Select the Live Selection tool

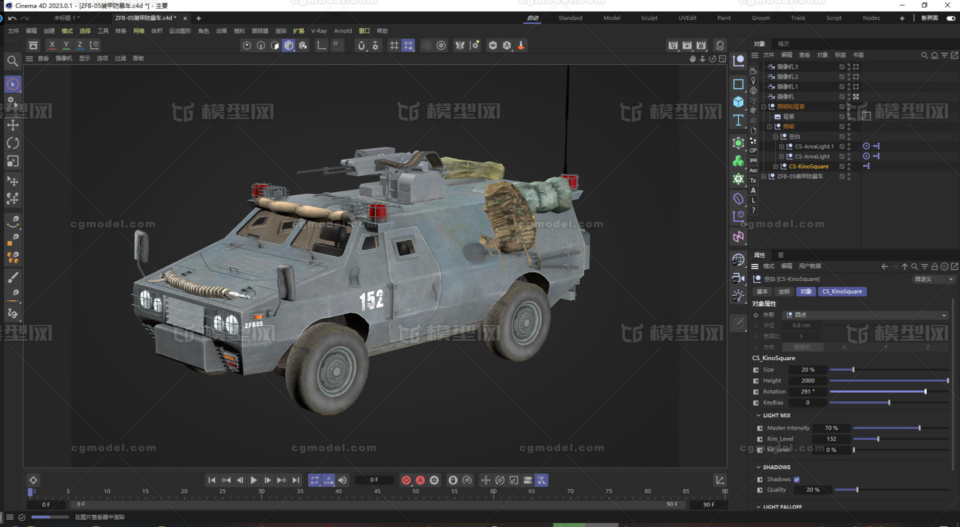point(13,84)
